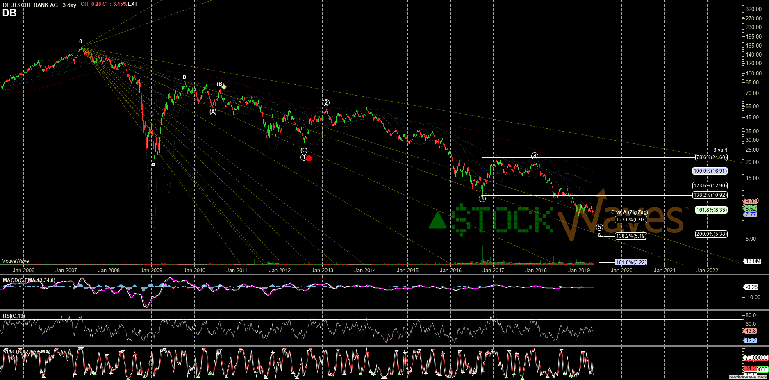Click the CH:-0.28 change readout
This screenshot has height=380, width=769.
coord(90,4)
